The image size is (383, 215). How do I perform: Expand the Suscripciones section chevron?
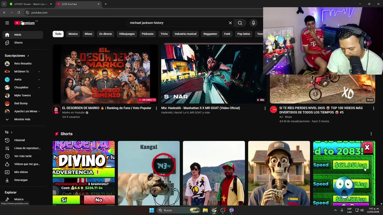pyautogui.click(x=28, y=56)
